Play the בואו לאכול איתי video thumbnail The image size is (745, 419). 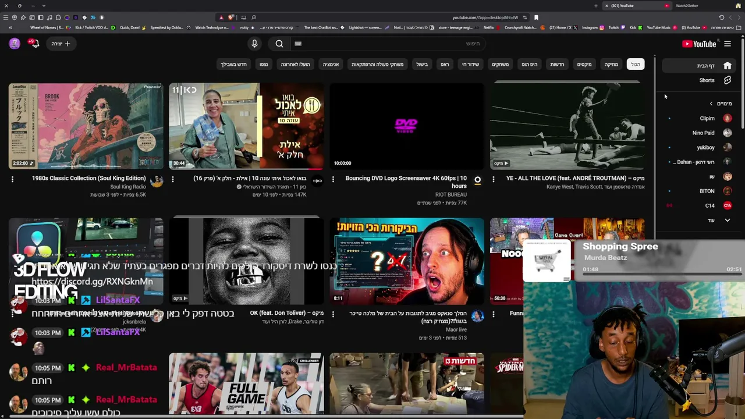pyautogui.click(x=246, y=126)
